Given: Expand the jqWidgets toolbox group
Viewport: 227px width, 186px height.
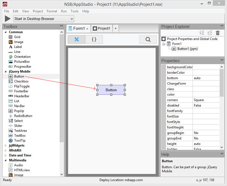Looking at the screenshot, I should 5,145.
